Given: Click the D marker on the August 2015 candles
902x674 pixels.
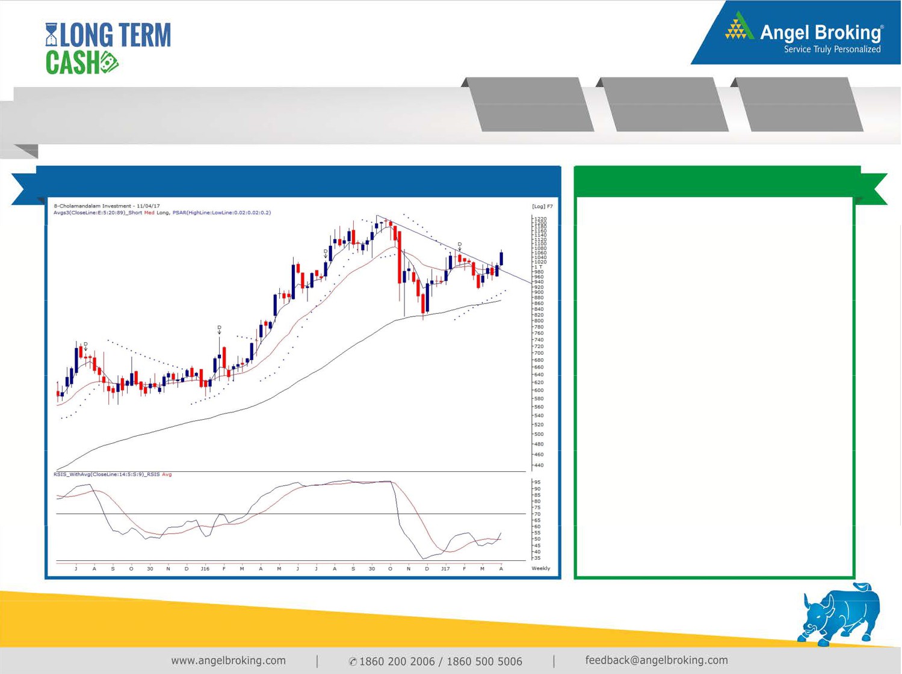Looking at the screenshot, I should [x=85, y=345].
